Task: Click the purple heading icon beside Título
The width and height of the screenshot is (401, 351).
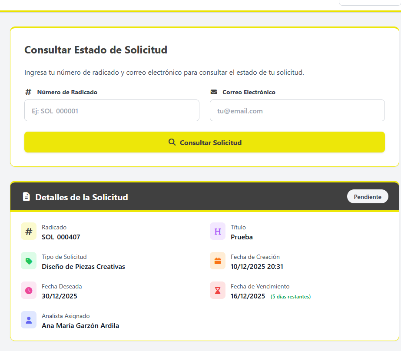Action: [x=218, y=232]
